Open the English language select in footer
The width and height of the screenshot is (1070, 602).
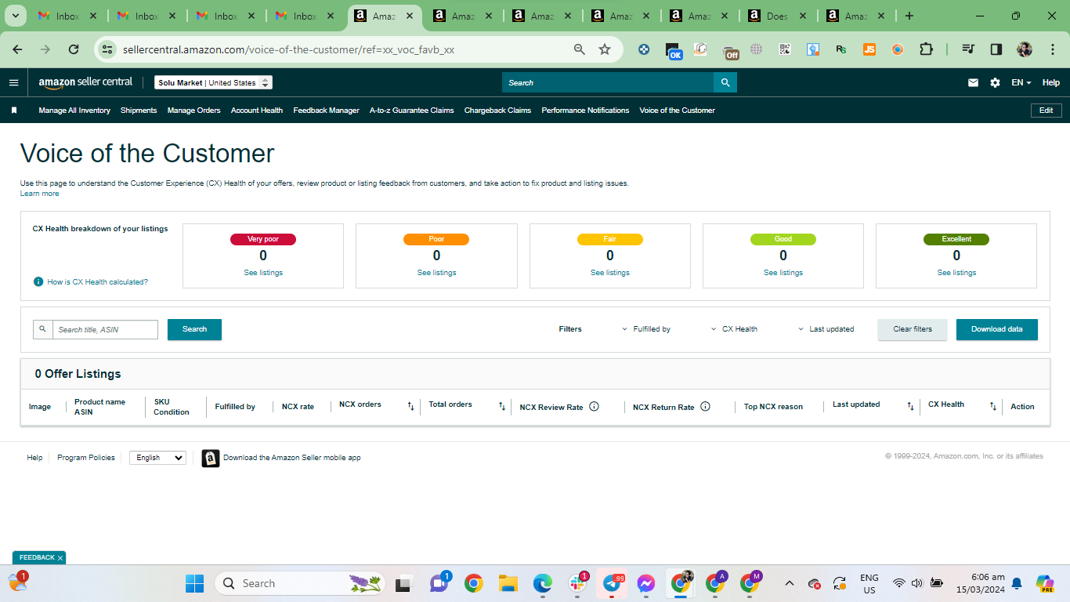(x=157, y=458)
